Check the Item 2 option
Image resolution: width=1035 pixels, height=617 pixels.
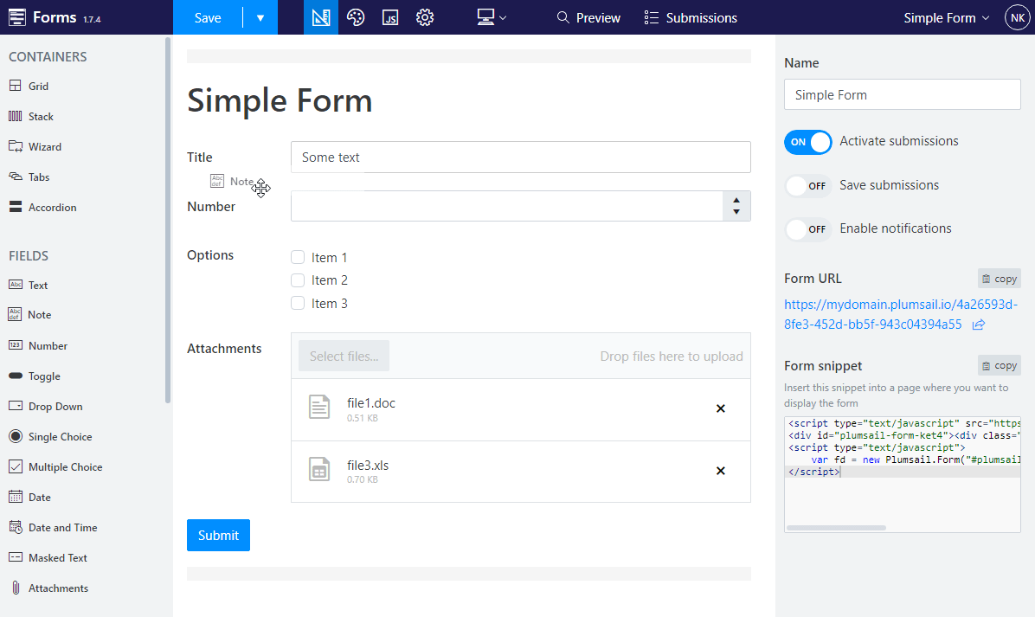click(x=298, y=280)
